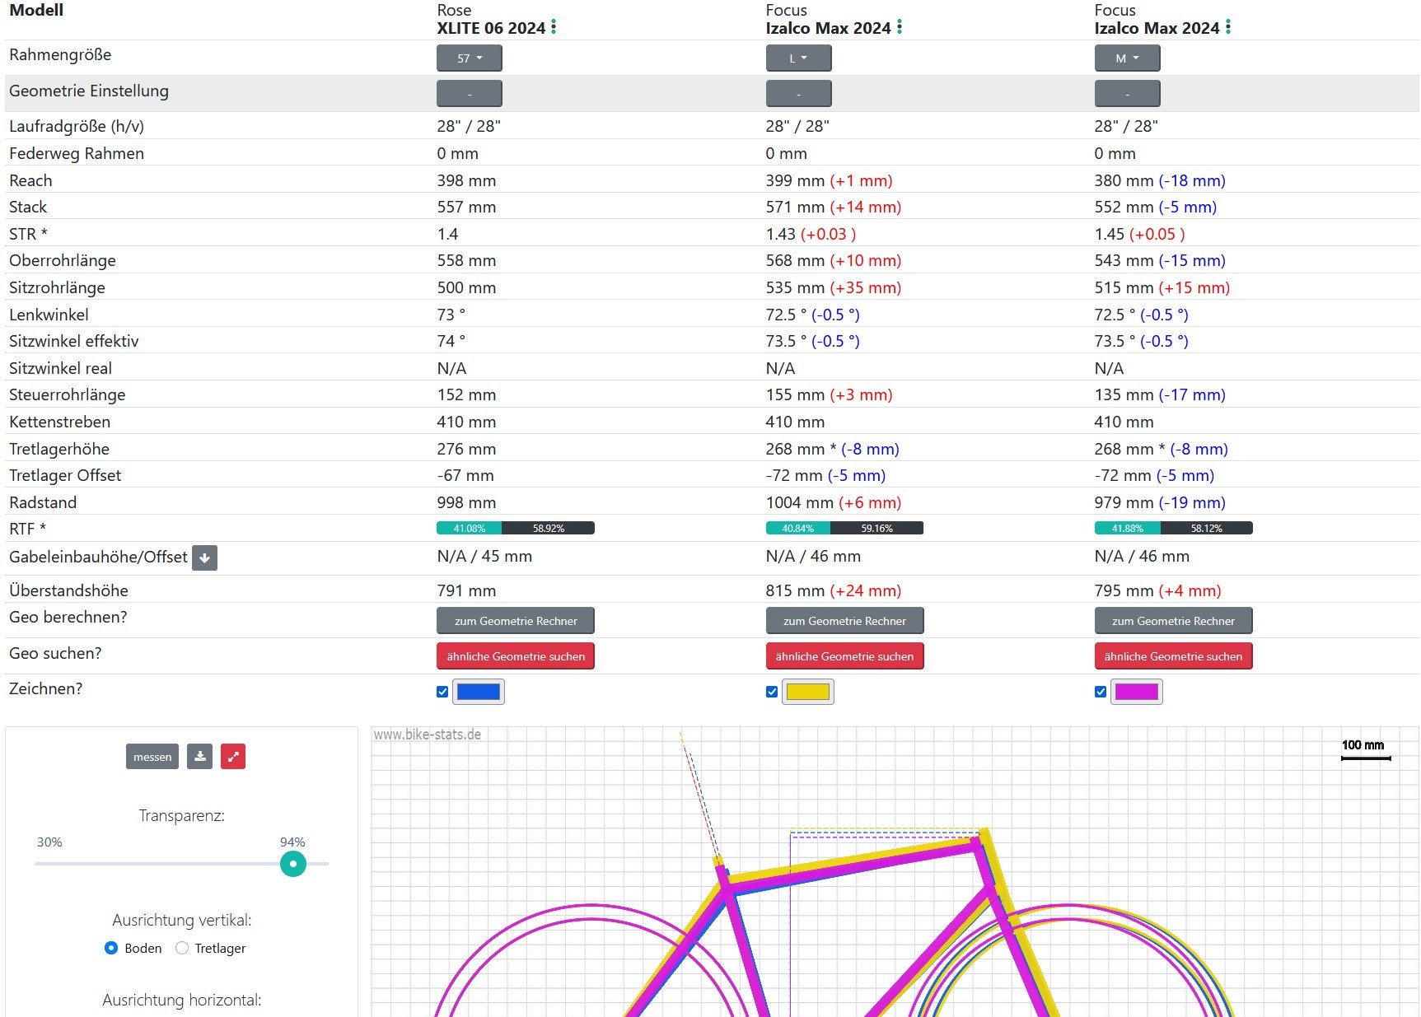
Task: Toggle draw checkbox beside the magenta swatch
Action: (x=1101, y=692)
